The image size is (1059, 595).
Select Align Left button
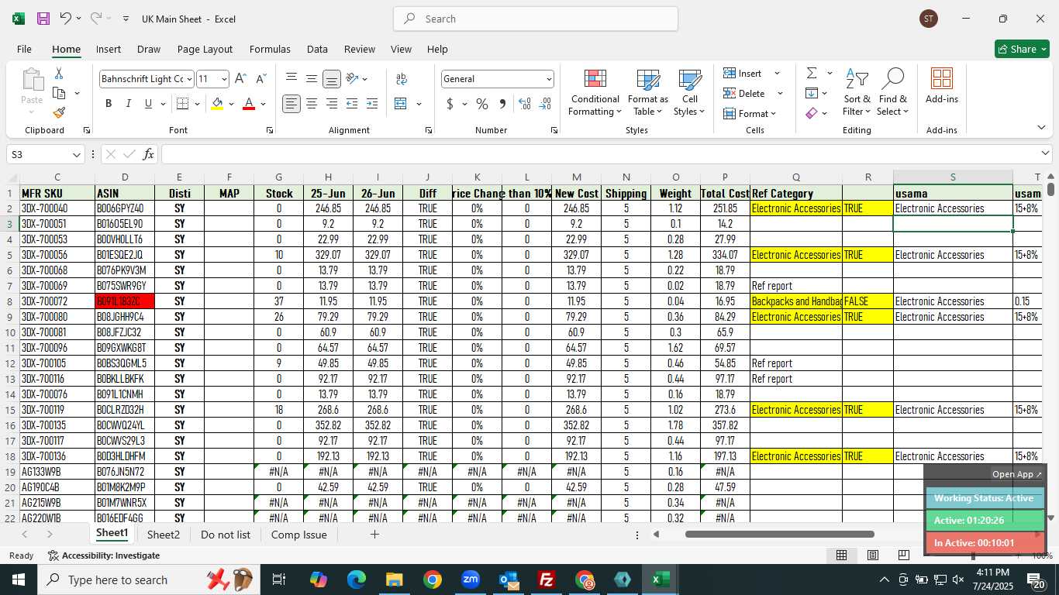pyautogui.click(x=291, y=104)
